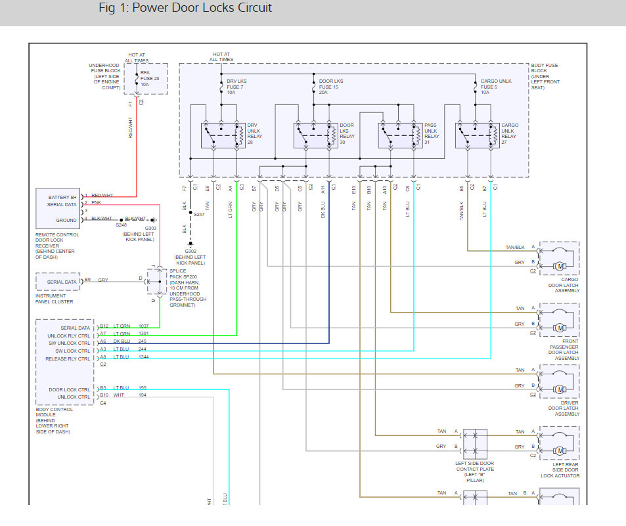Click the G303 ground symbol

(x=154, y=220)
